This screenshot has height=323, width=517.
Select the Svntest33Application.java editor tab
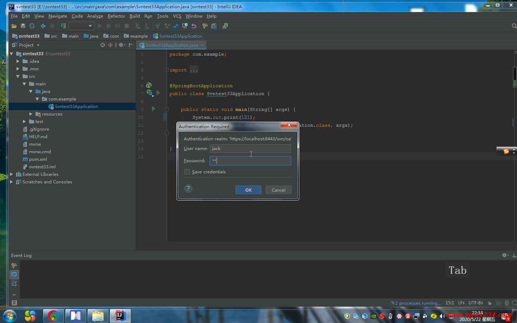(172, 45)
